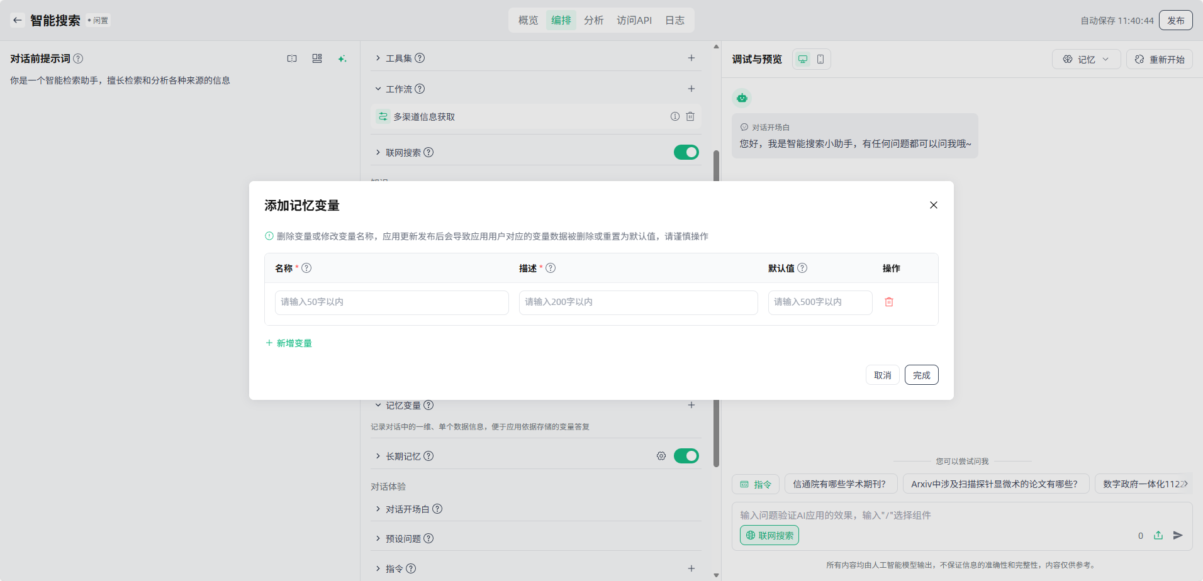Viewport: 1203px width, 581px height.
Task: Click 完成 to confirm variables
Action: (921, 375)
